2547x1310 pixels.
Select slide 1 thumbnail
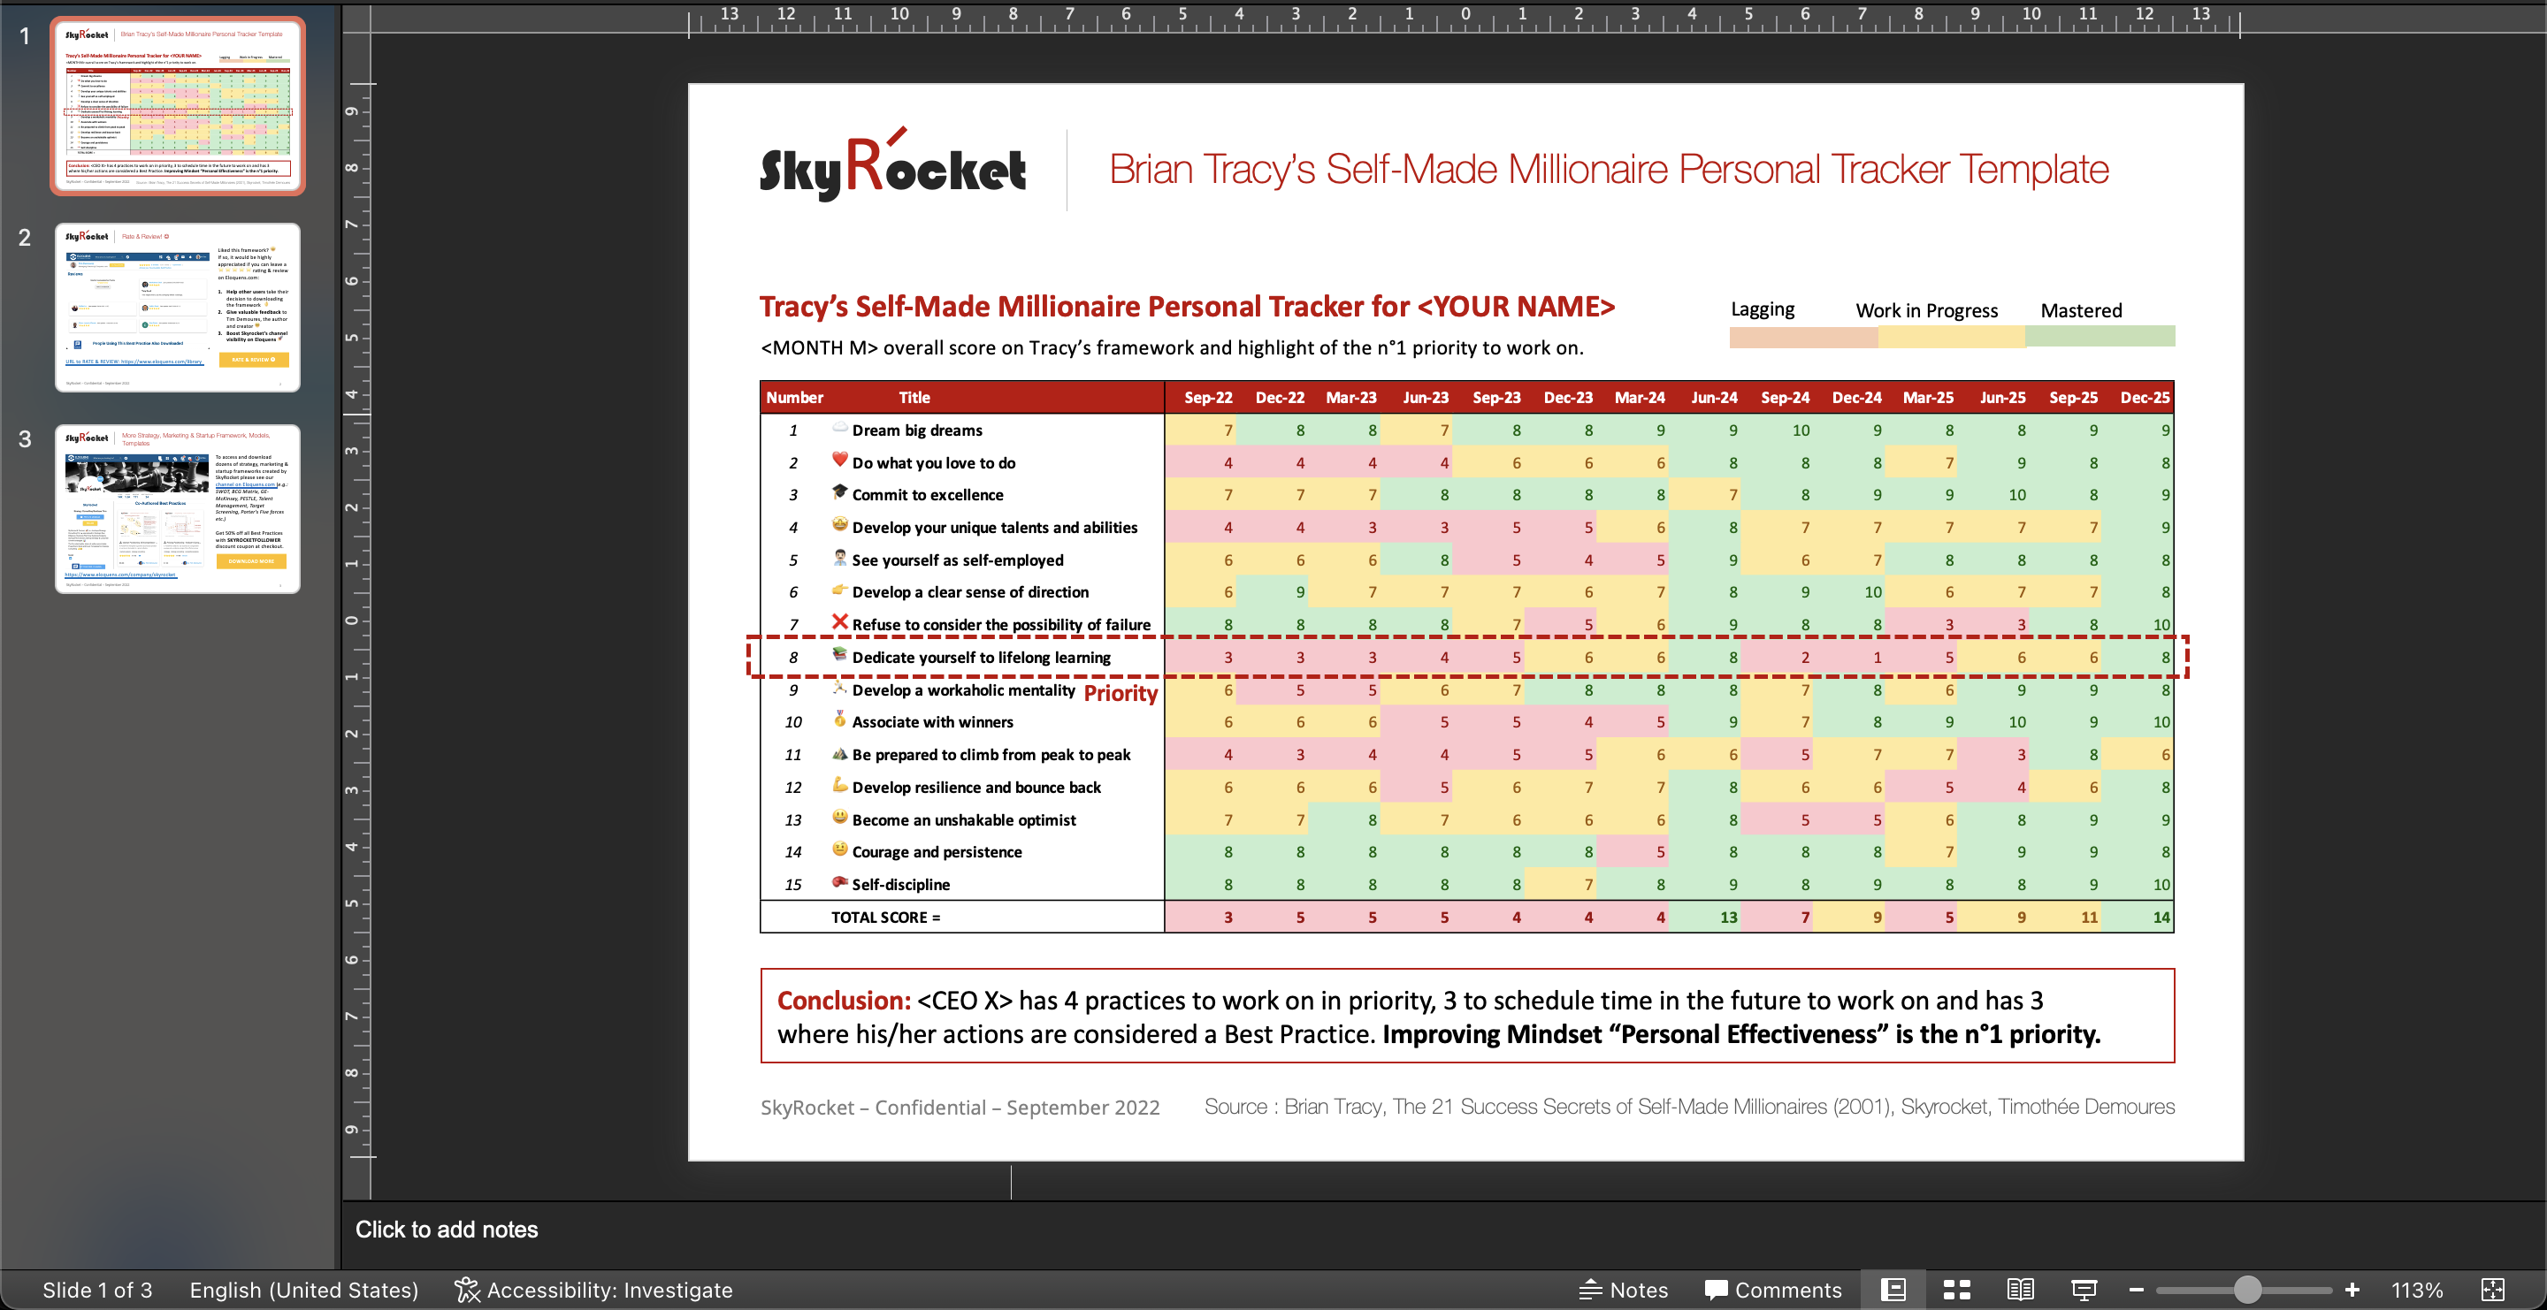(178, 106)
